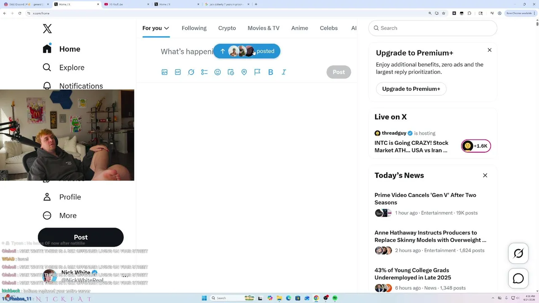This screenshot has width=539, height=303.
Task: Add a poll to the post
Action: pos(204,72)
